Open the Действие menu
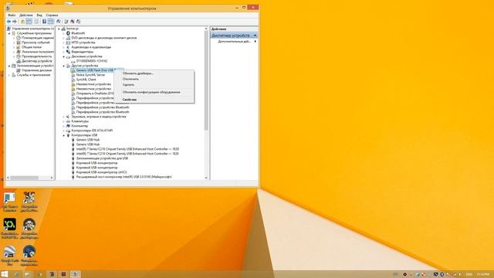The width and height of the screenshot is (494, 278). pyautogui.click(x=25, y=15)
